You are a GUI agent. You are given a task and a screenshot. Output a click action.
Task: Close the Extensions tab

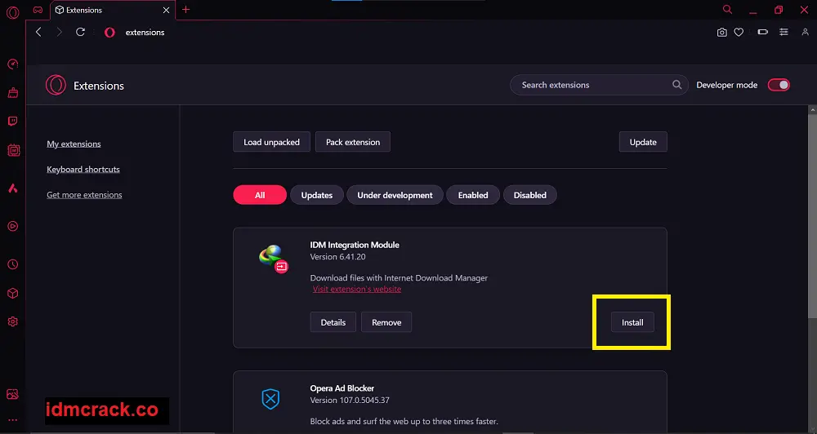pyautogui.click(x=166, y=10)
